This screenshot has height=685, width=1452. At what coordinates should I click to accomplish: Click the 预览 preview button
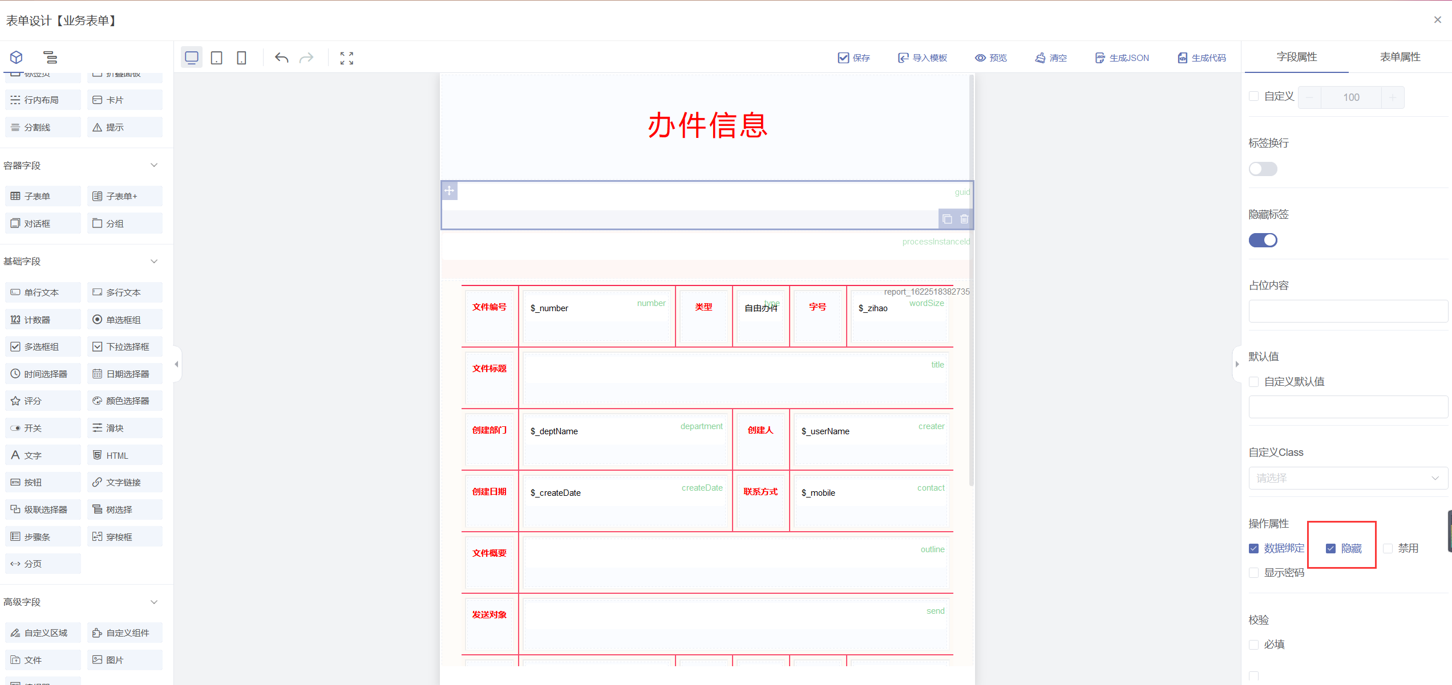[991, 58]
